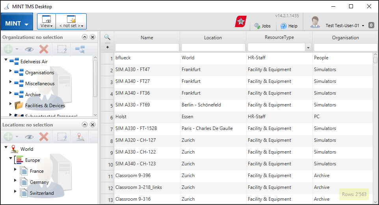This screenshot has height=205, width=379.
Task: Select the 'SIM A330 - FT47' cell
Action: 147,70
